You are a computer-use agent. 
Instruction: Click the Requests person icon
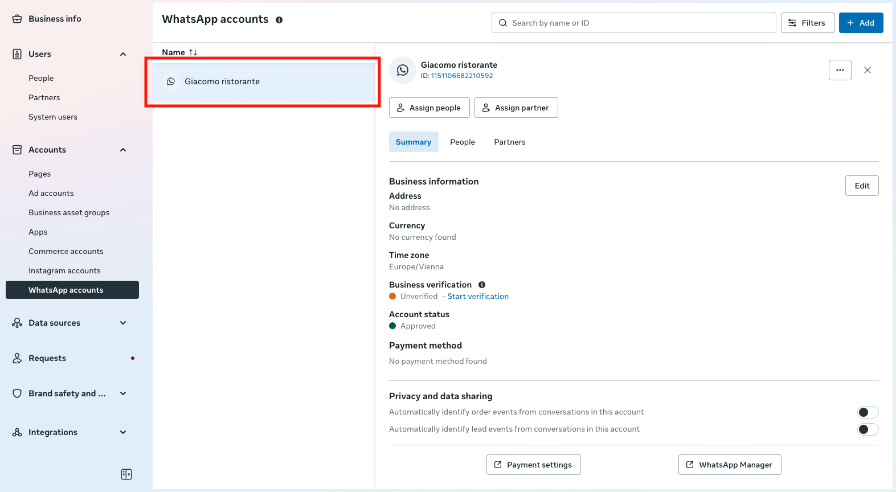pos(17,358)
